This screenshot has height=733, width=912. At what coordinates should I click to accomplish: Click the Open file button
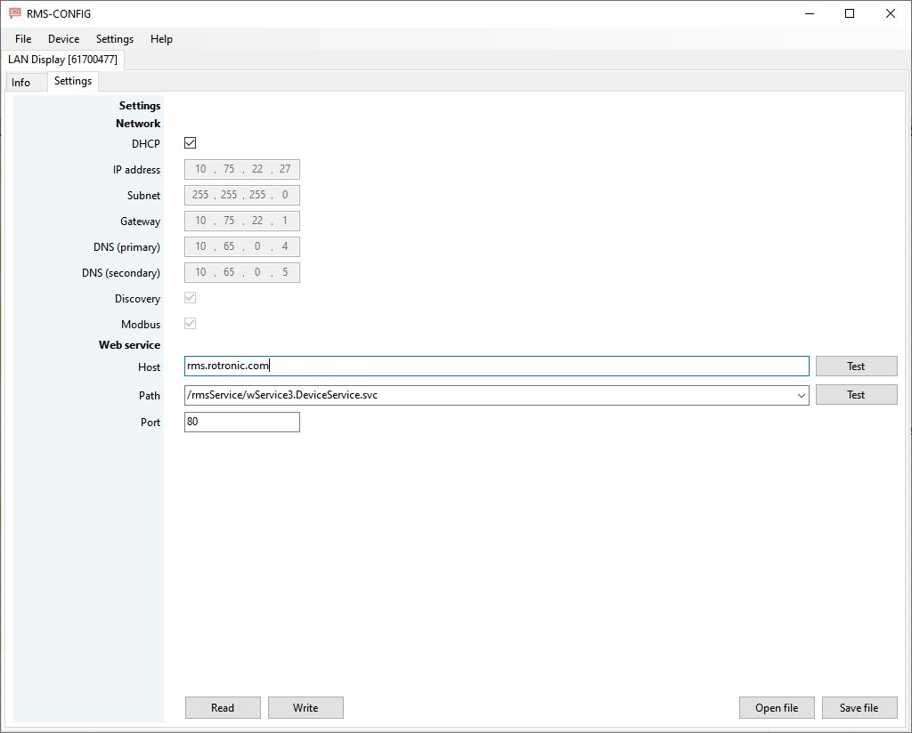[777, 707]
